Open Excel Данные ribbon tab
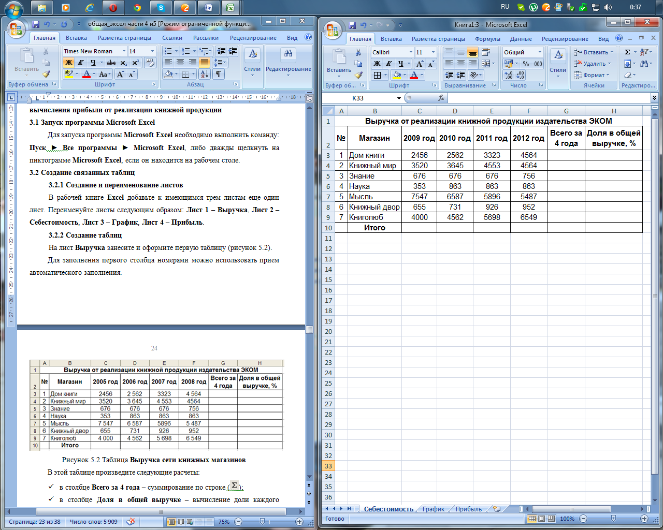This screenshot has width=663, height=530. pyautogui.click(x=521, y=39)
